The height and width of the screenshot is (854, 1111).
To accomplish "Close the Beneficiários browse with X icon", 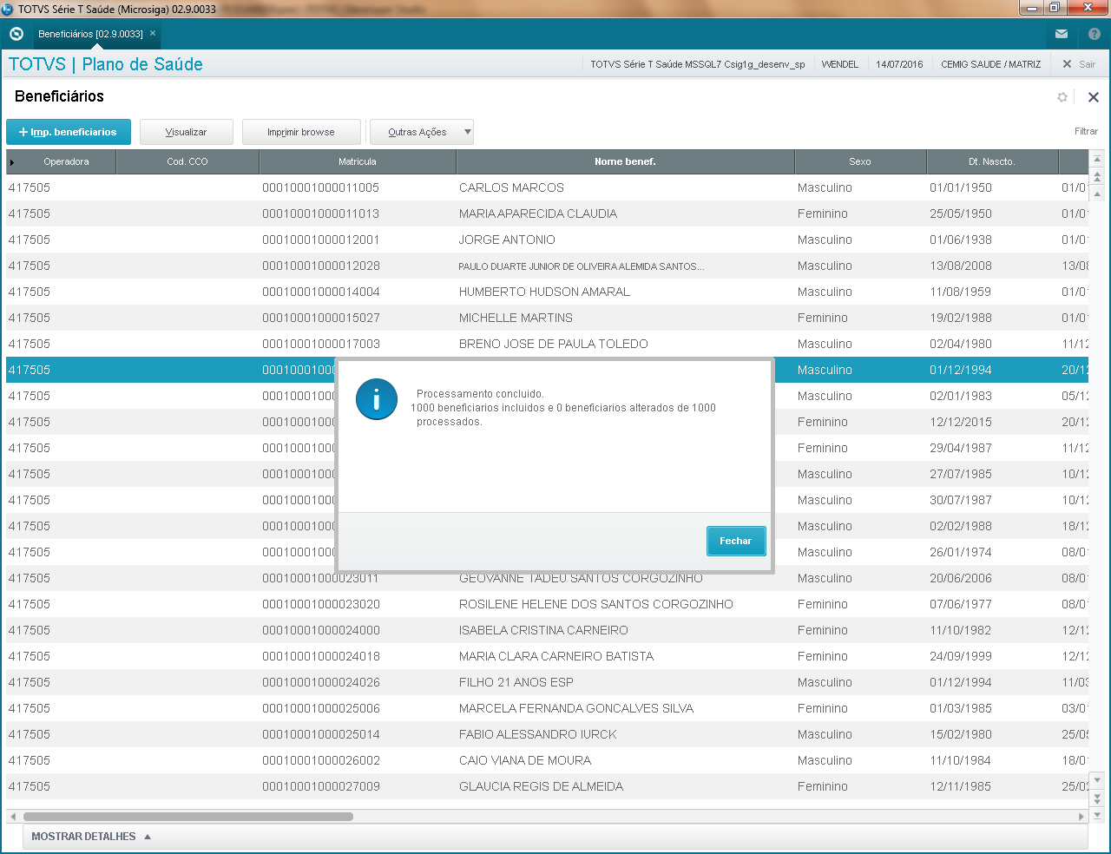I will [1094, 97].
